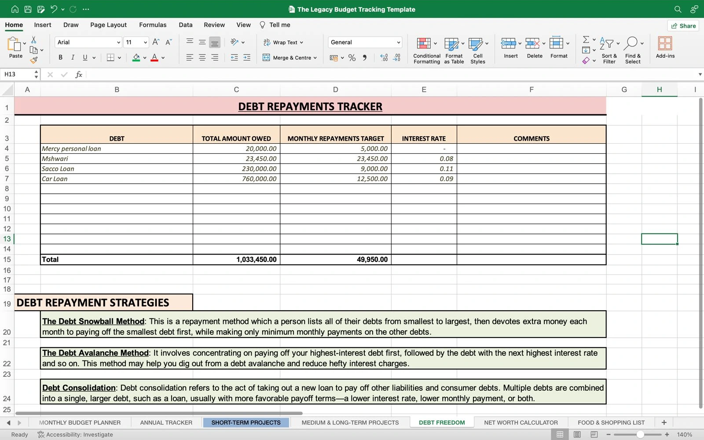Image resolution: width=704 pixels, height=440 pixels.
Task: Open the Formulas ribbon tab
Action: 153,25
